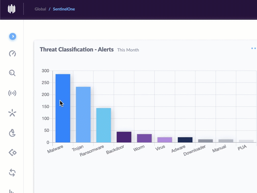Click the SentinelOne logo in header
The width and height of the screenshot is (257, 193).
point(12,9)
